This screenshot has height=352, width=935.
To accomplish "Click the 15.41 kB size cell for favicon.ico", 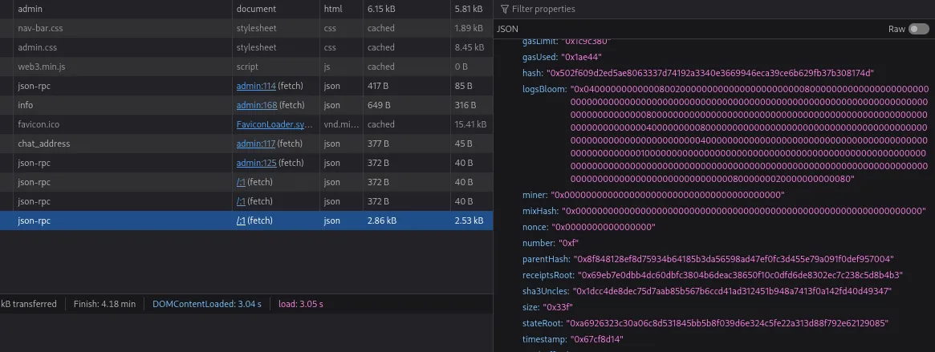I will coord(470,124).
